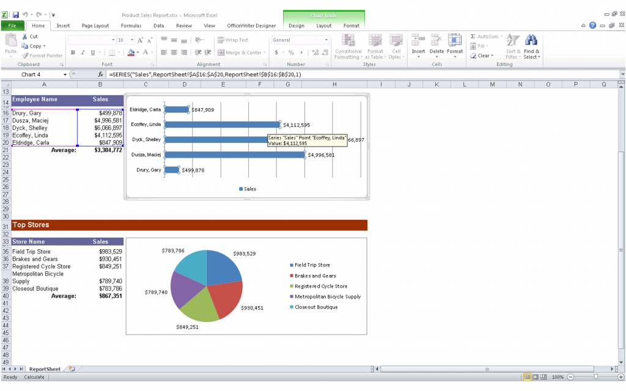
Task: Select the Copy icon in Clipboard group
Action: (24, 46)
